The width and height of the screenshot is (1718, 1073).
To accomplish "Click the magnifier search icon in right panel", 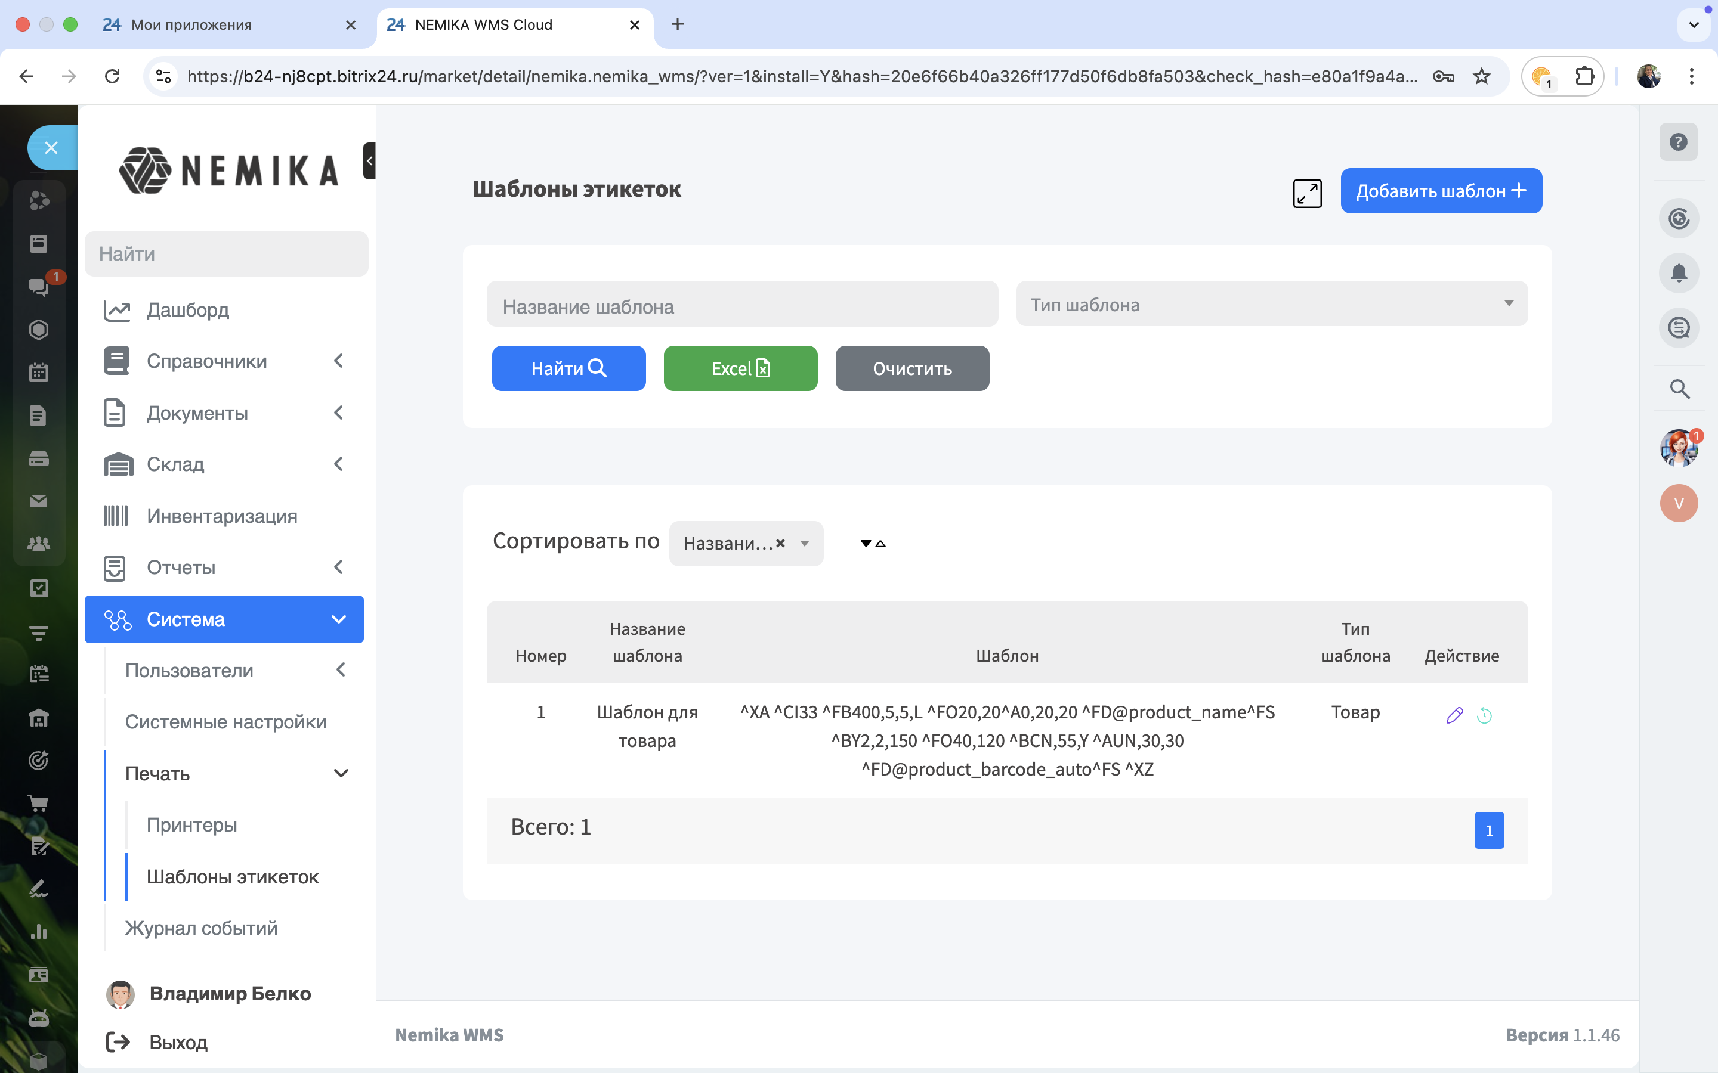I will 1679,389.
